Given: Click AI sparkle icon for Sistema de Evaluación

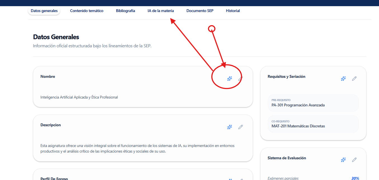Looking at the screenshot, I should (x=343, y=160).
